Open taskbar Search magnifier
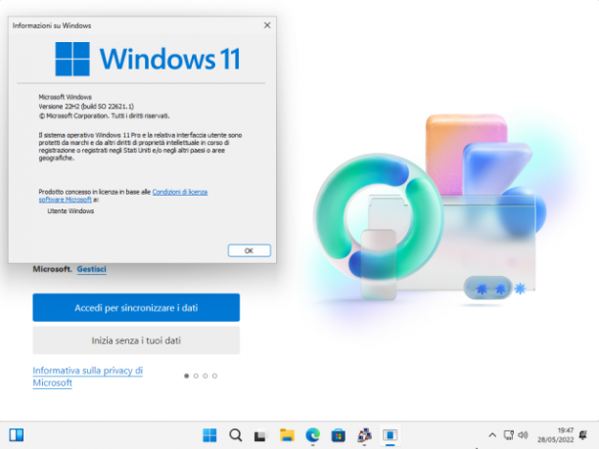This screenshot has height=449, width=599. click(x=235, y=435)
